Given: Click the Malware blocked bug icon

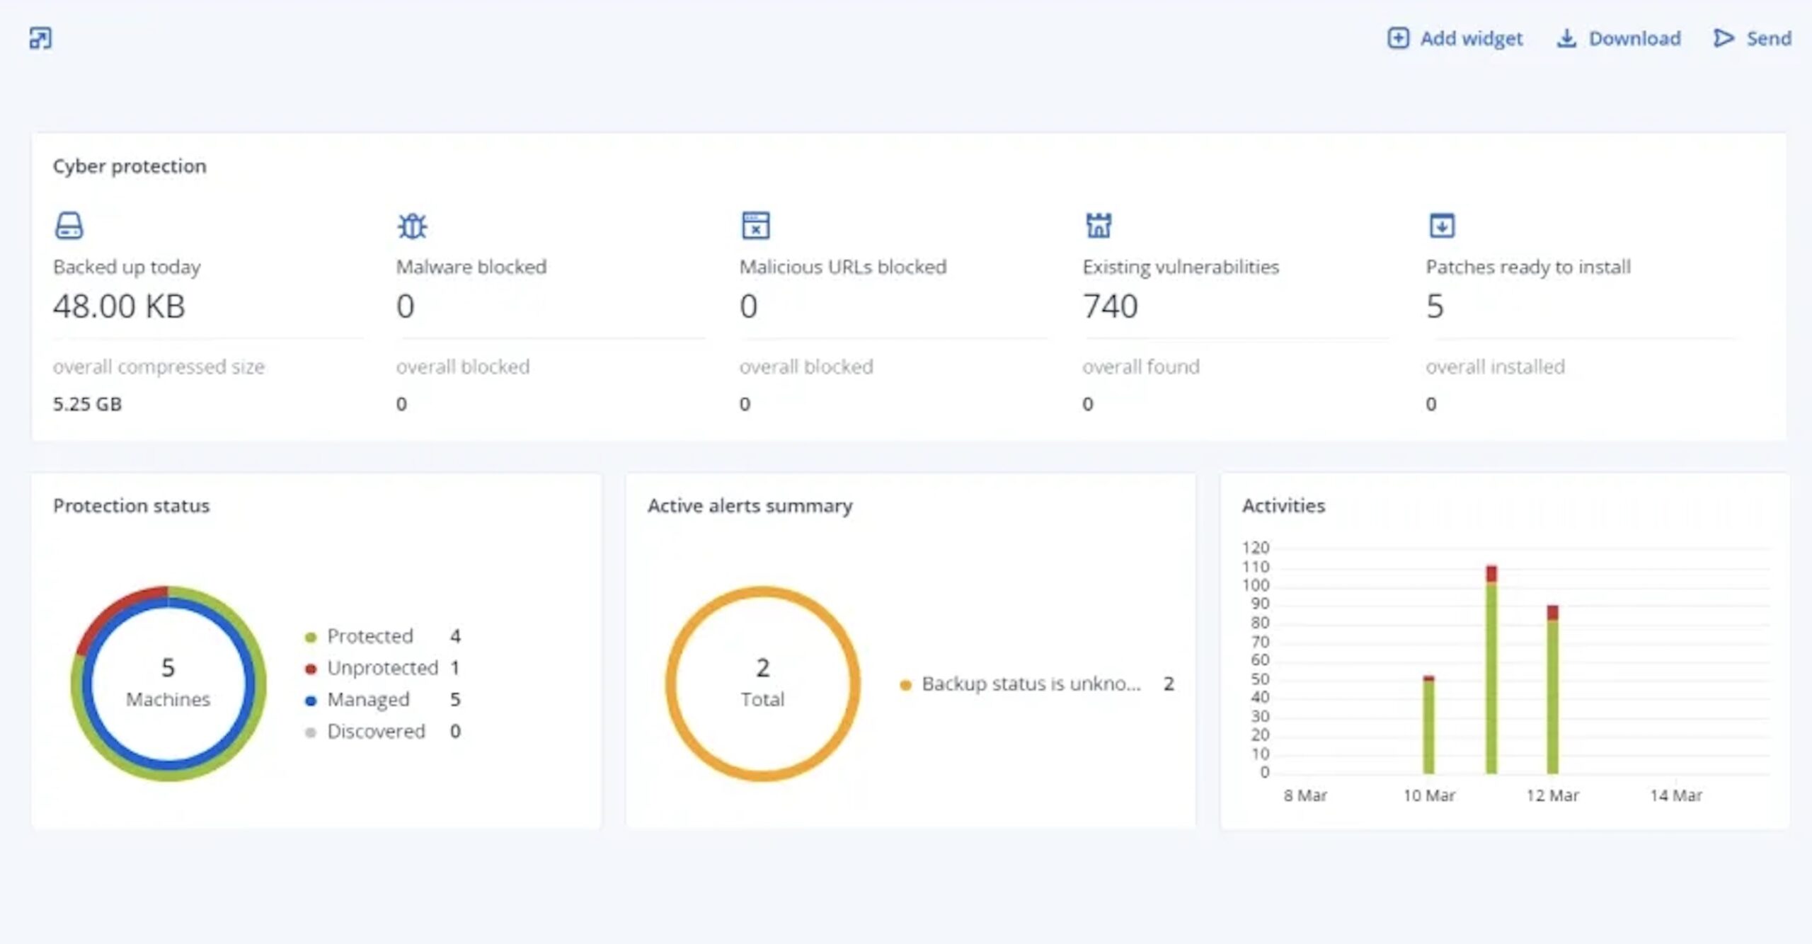Looking at the screenshot, I should click(x=412, y=226).
